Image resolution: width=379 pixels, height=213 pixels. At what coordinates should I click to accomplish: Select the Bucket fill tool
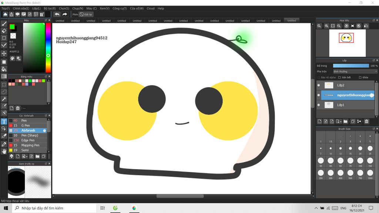(4, 69)
